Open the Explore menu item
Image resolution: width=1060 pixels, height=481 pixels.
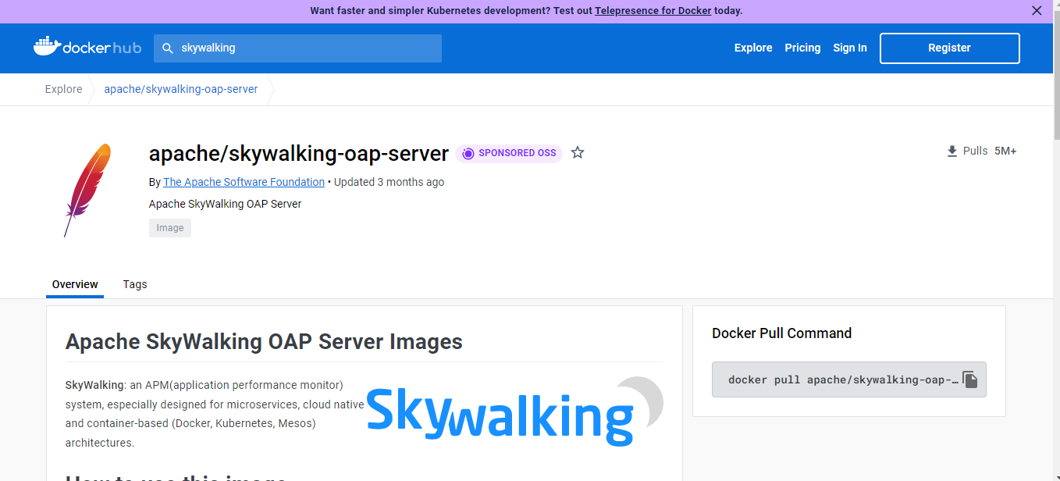coord(752,48)
